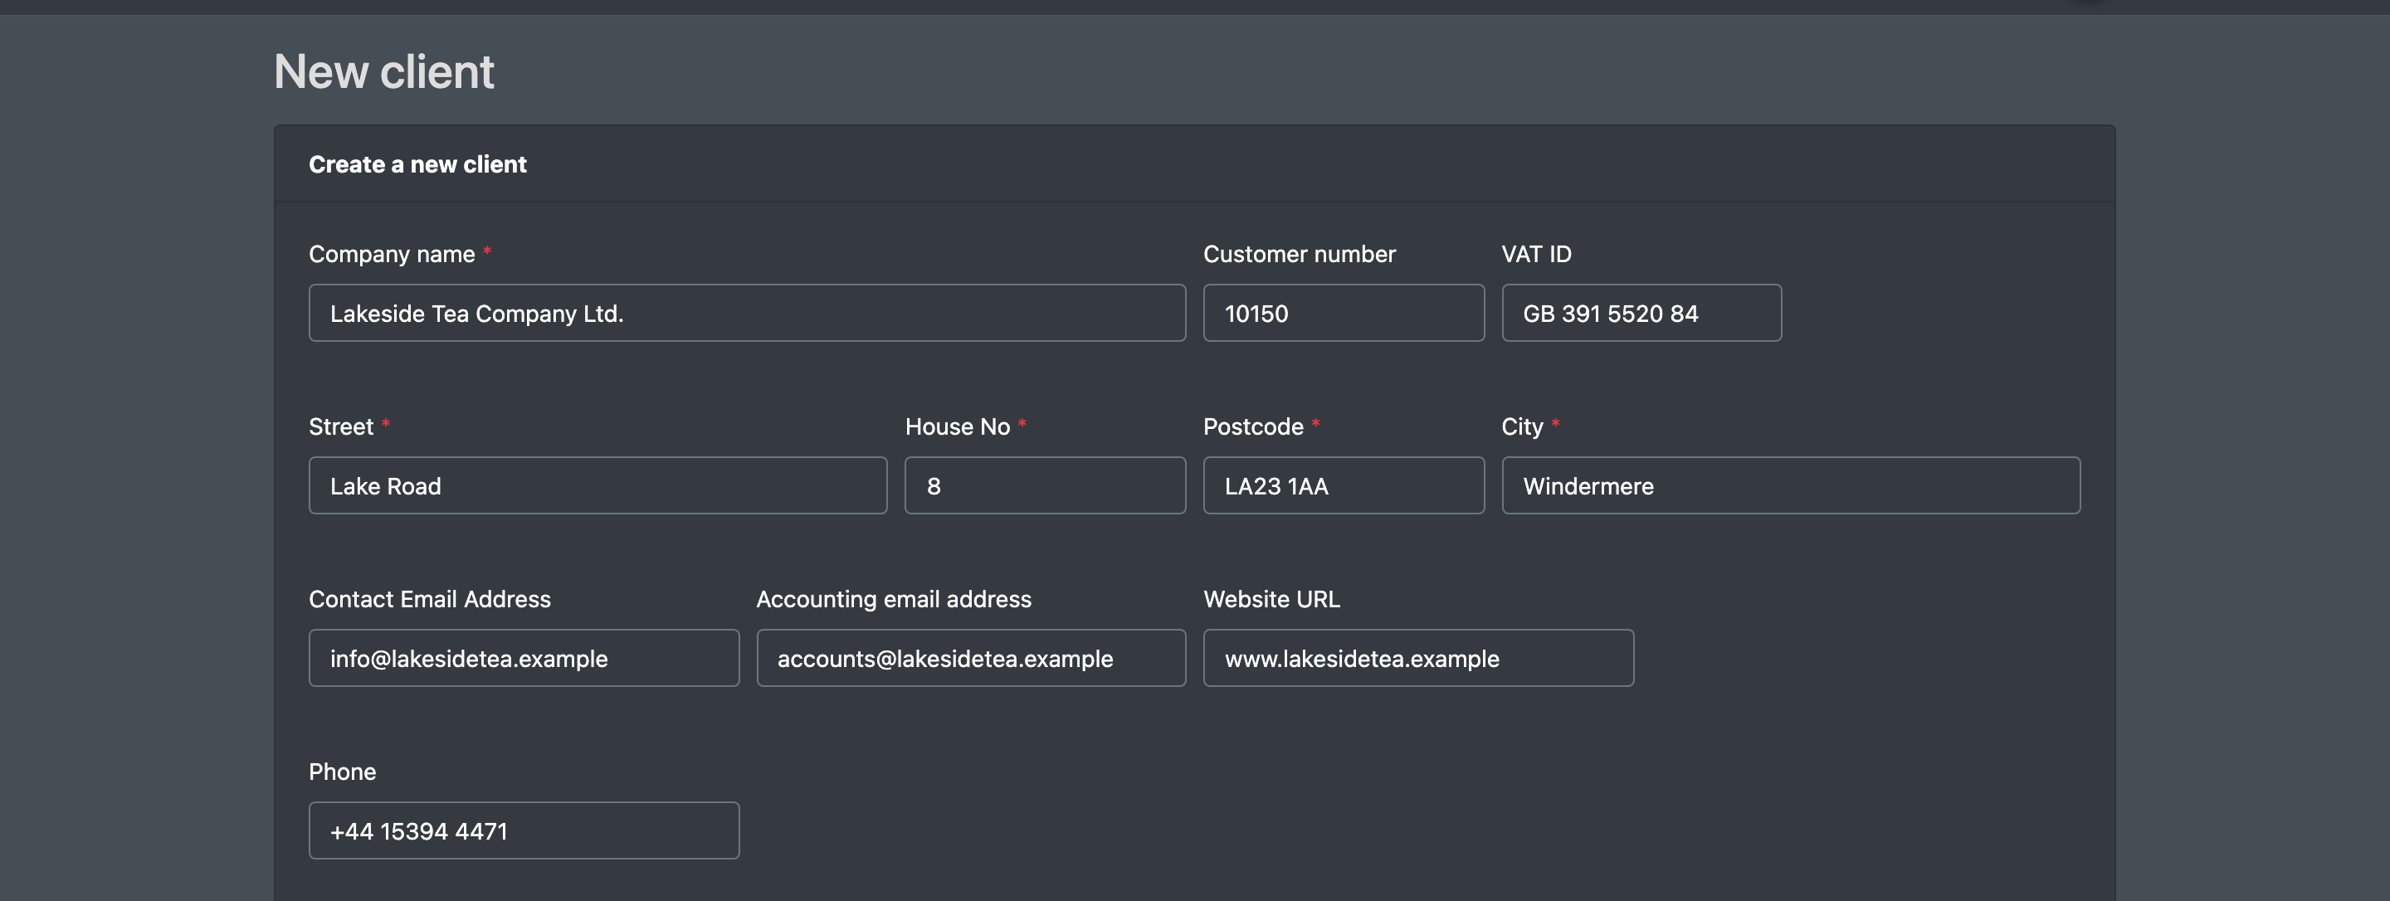Click the 'Contact Email Address' label
The height and width of the screenshot is (901, 2390).
430,600
